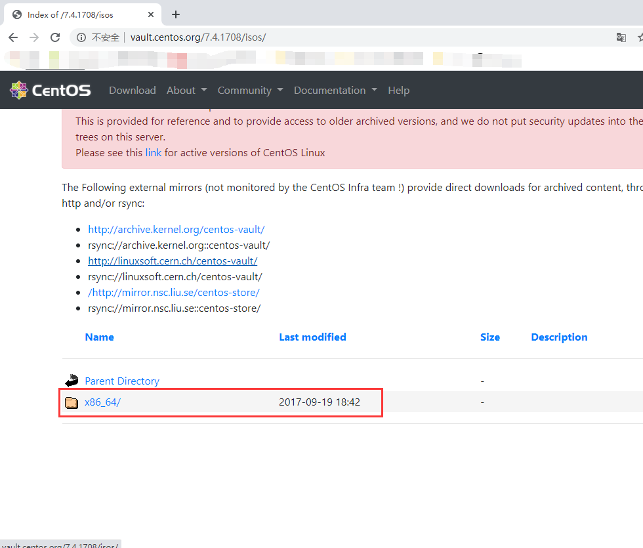Select the Index of /7.4.1708/isos tab

82,14
